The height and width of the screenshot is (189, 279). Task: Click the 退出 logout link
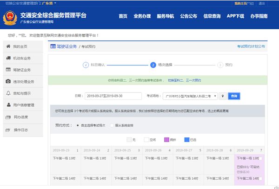click(x=261, y=3)
